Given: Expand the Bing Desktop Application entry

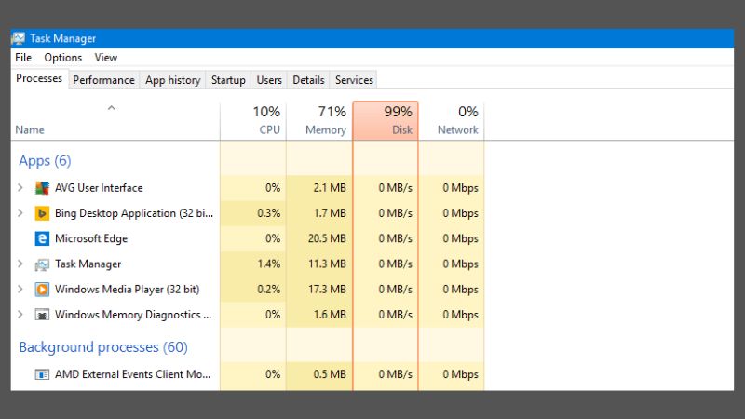Looking at the screenshot, I should pyautogui.click(x=20, y=213).
